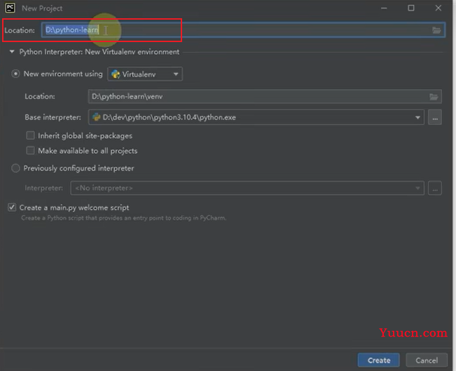The width and height of the screenshot is (456, 371).
Task: Open the Virtualenv environment type dropdown
Action: coord(145,74)
